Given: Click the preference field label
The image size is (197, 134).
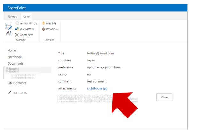Looking at the screenshot, I should pos(66,67).
